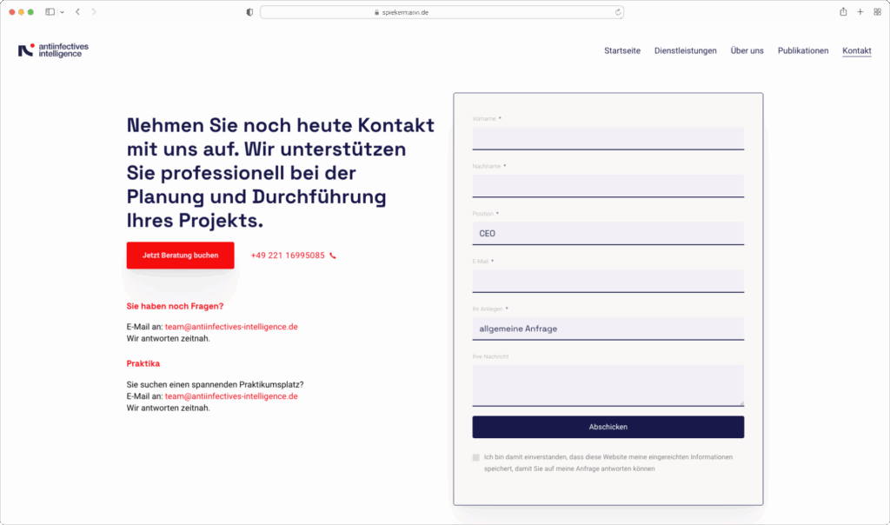The height and width of the screenshot is (525, 890).
Task: Click the tab overview icon
Action: [x=879, y=11]
